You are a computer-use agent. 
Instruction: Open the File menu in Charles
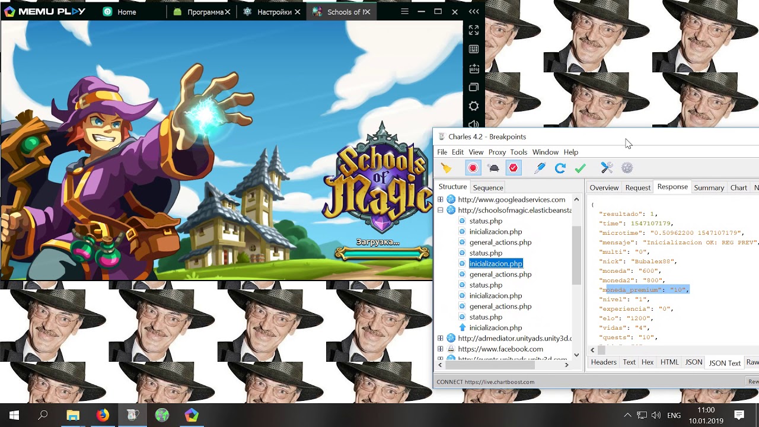pyautogui.click(x=442, y=152)
